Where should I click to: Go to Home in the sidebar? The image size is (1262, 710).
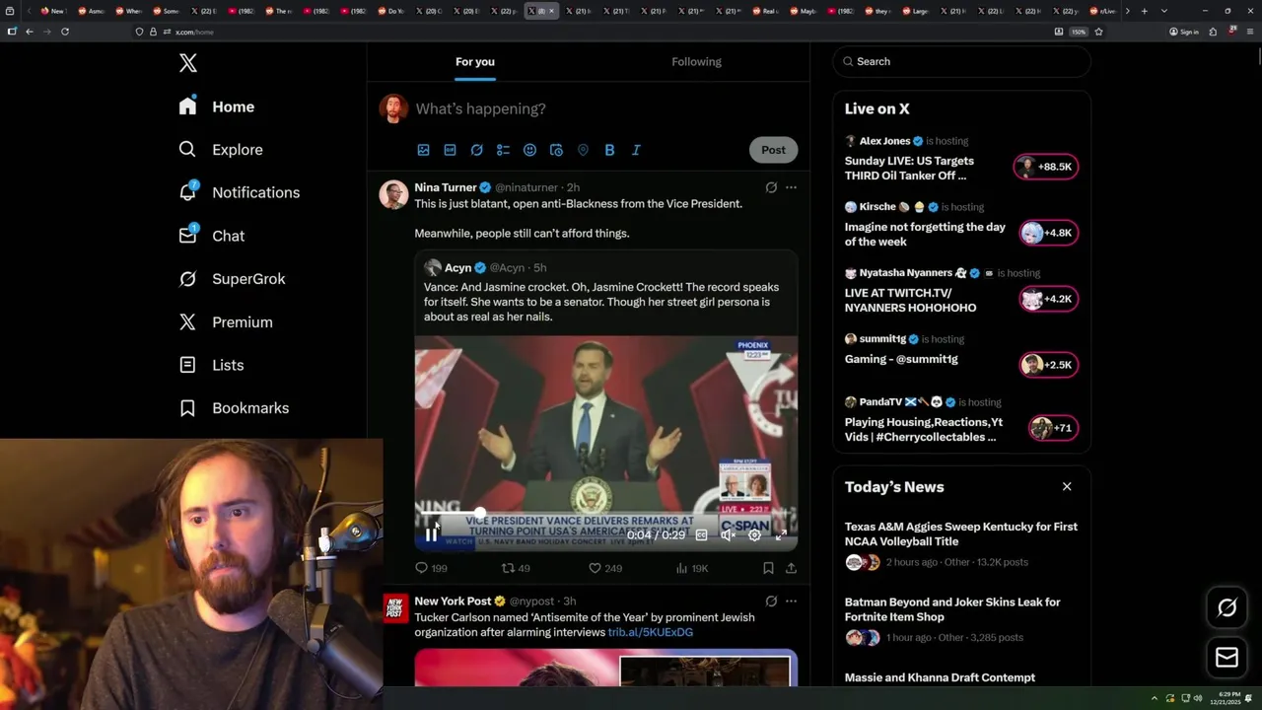tap(217, 106)
